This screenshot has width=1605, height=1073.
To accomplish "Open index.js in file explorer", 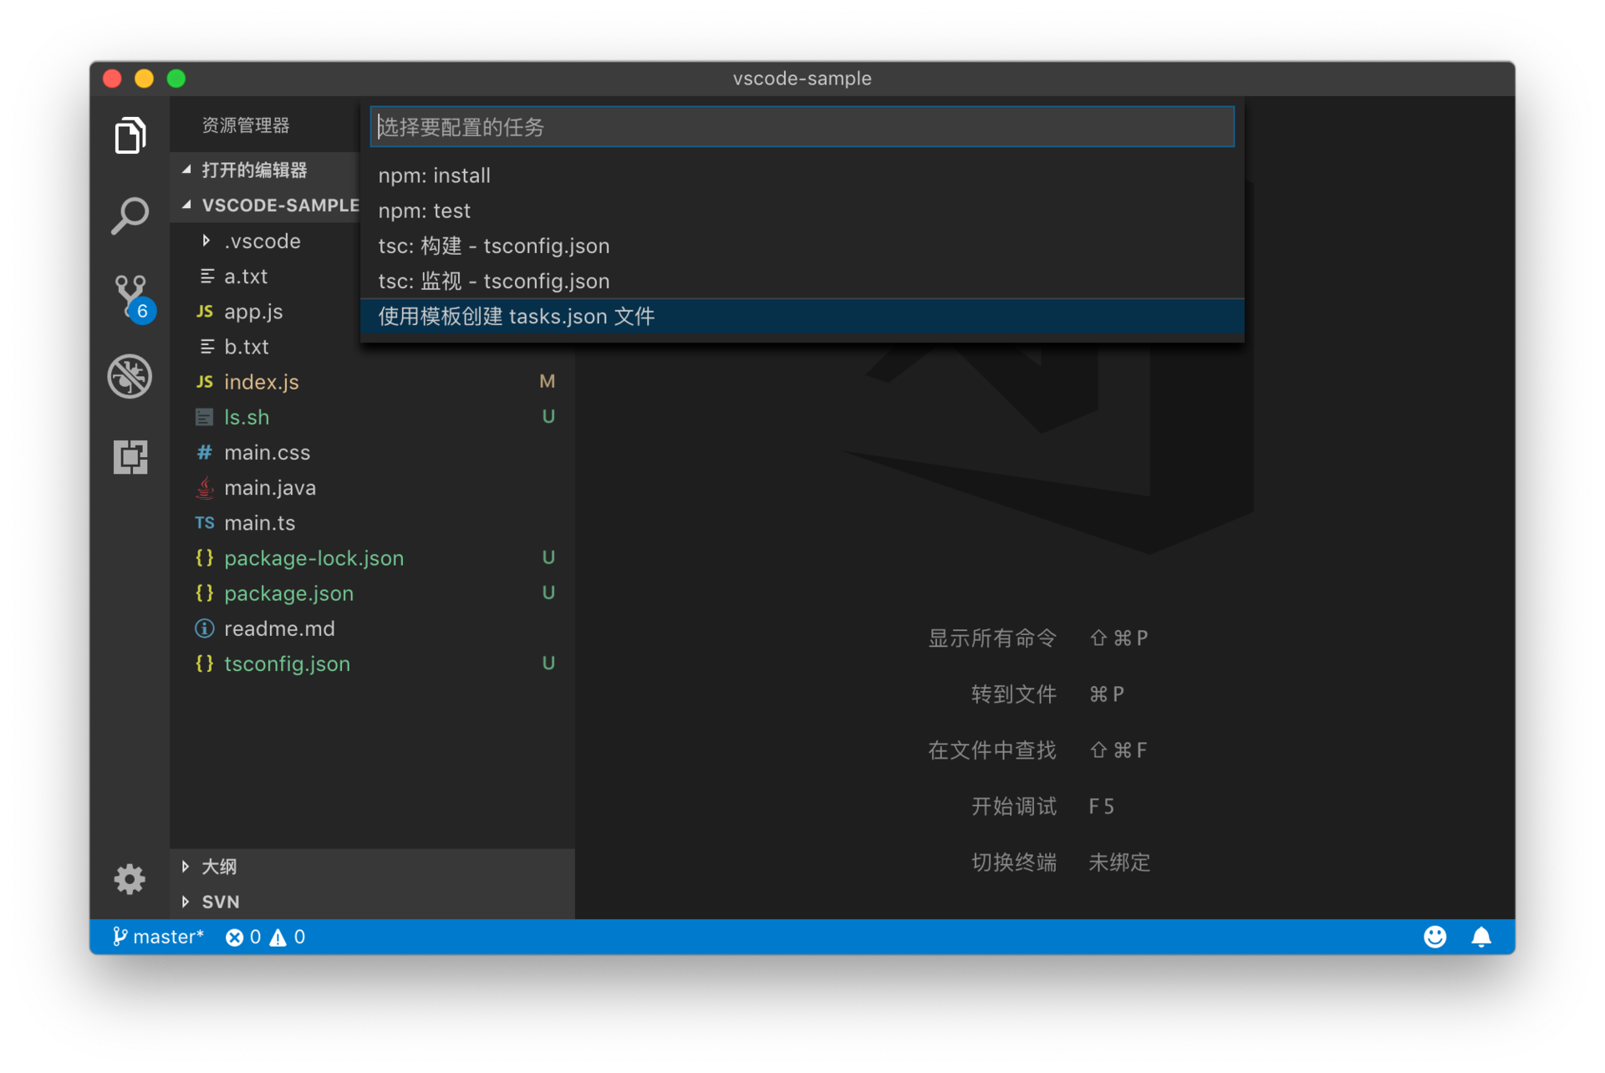I will (x=261, y=382).
